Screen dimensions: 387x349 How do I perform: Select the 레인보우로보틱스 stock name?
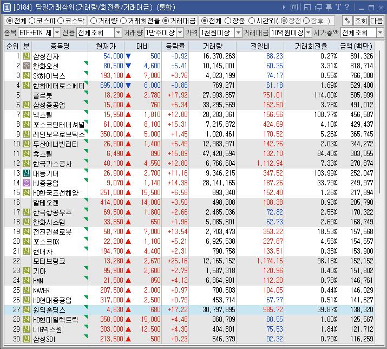(59, 134)
